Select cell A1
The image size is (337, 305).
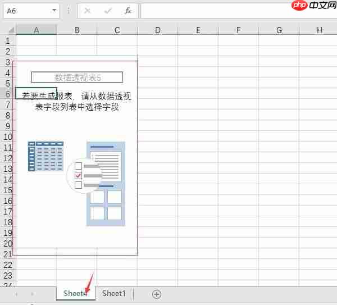point(37,40)
